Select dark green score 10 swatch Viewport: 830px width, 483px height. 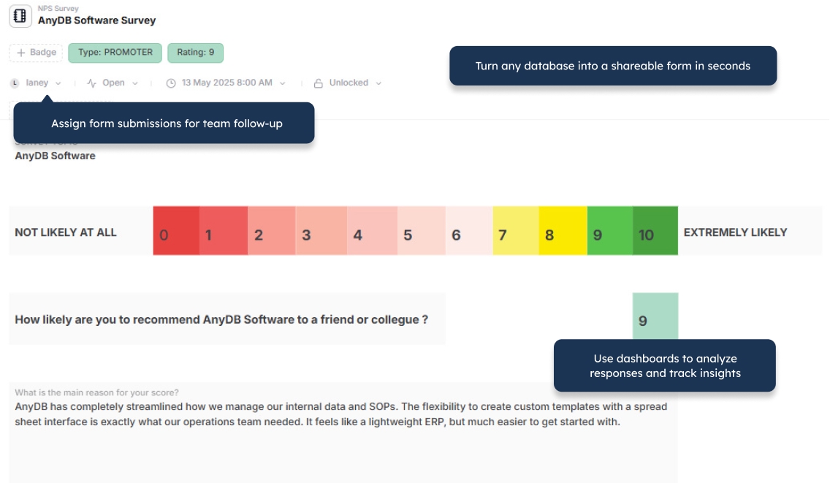coord(655,231)
